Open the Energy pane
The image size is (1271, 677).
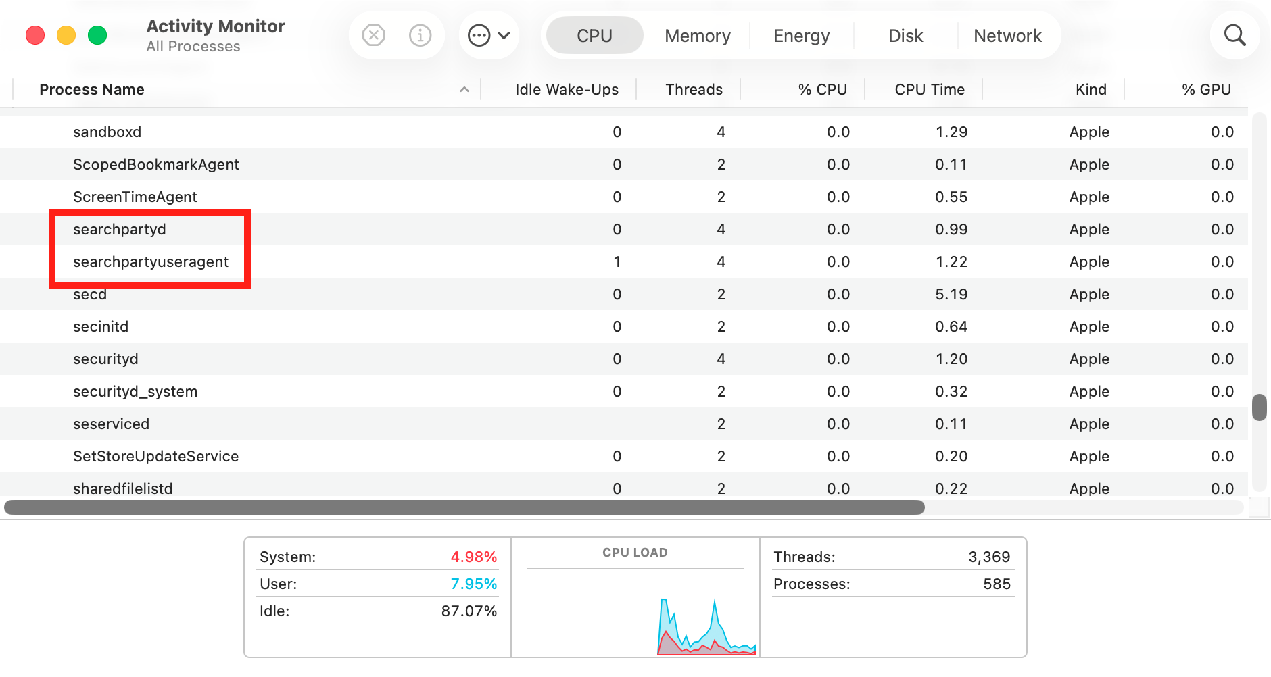[x=801, y=35]
